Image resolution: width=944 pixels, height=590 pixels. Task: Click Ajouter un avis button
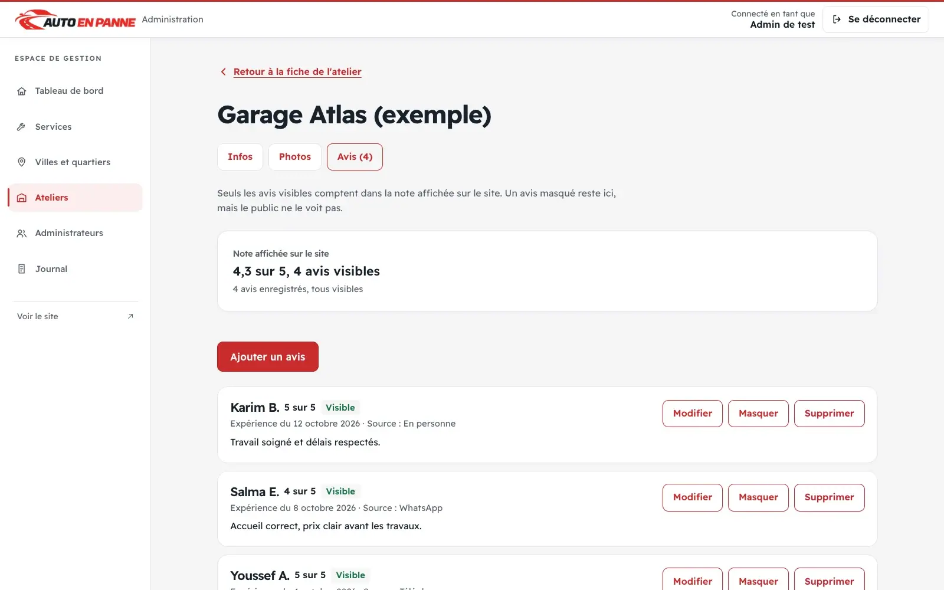tap(268, 357)
